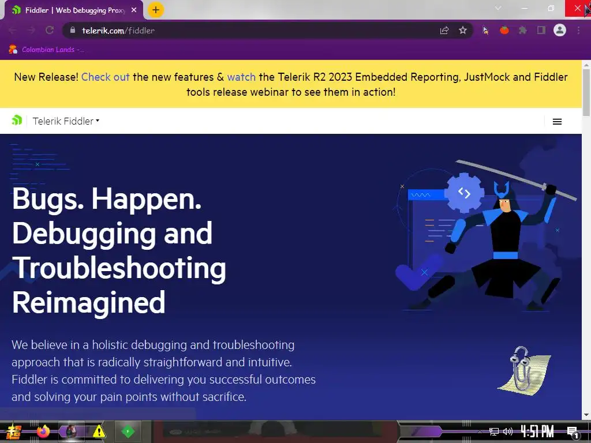Open a new tab with plus button
Image resolution: width=591 pixels, height=443 pixels.
(x=156, y=10)
